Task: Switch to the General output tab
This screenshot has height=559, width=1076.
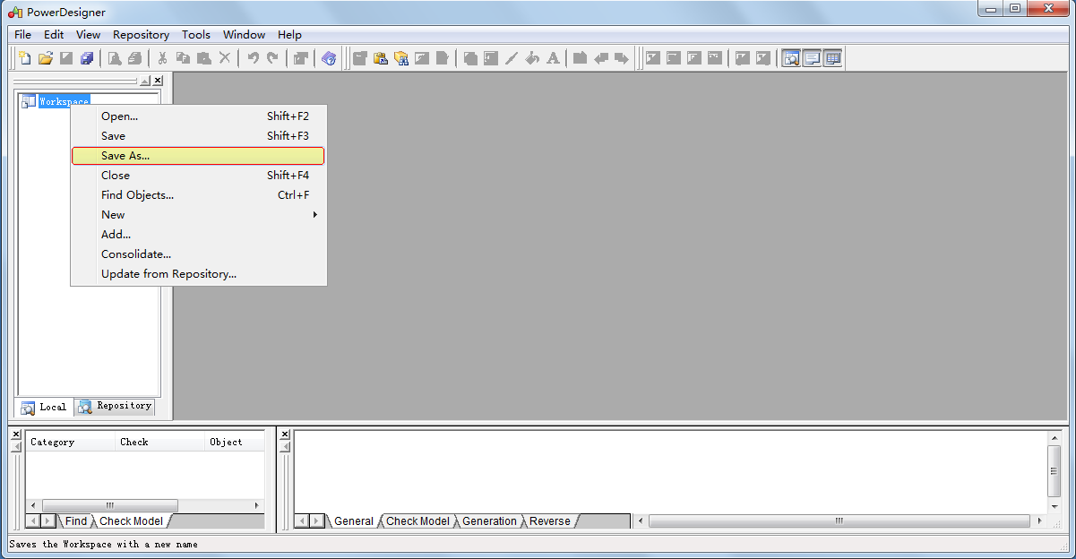Action: [354, 521]
